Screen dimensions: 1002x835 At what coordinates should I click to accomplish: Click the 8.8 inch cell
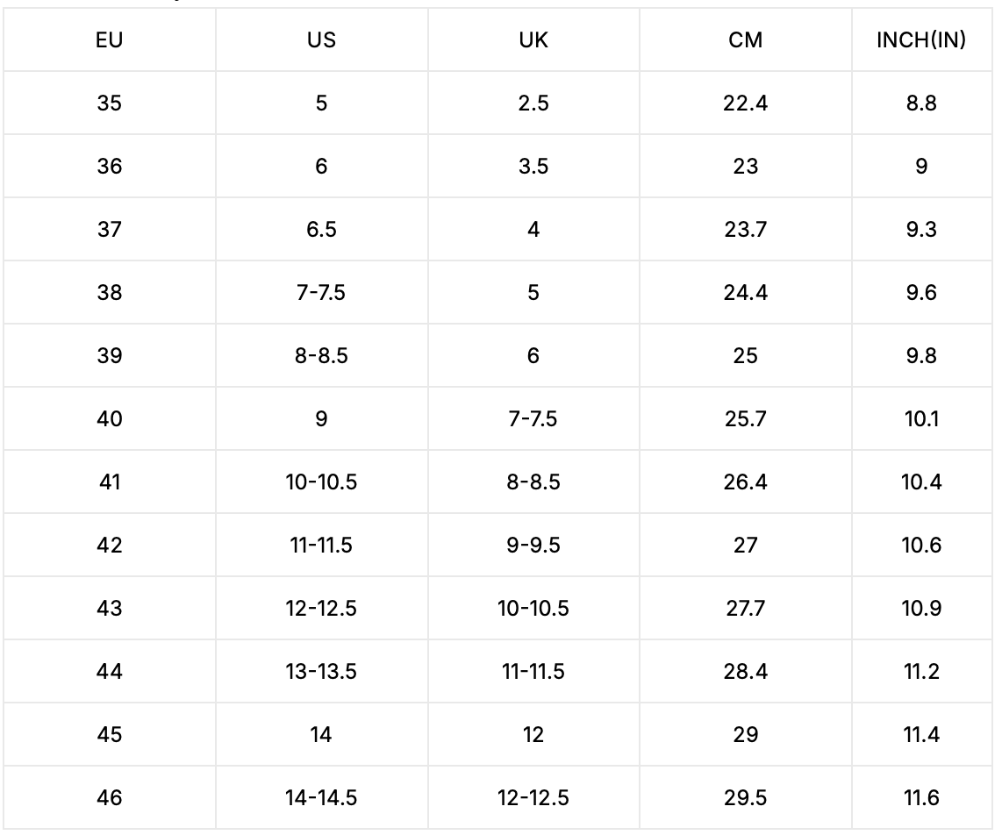pyautogui.click(x=921, y=103)
